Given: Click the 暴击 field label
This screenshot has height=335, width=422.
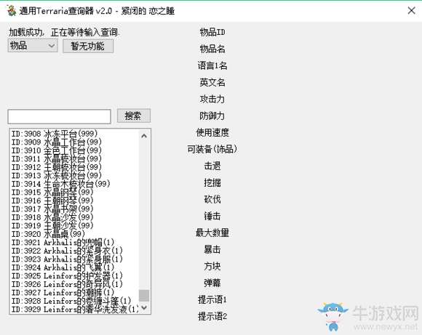Looking at the screenshot, I should pos(212,249).
